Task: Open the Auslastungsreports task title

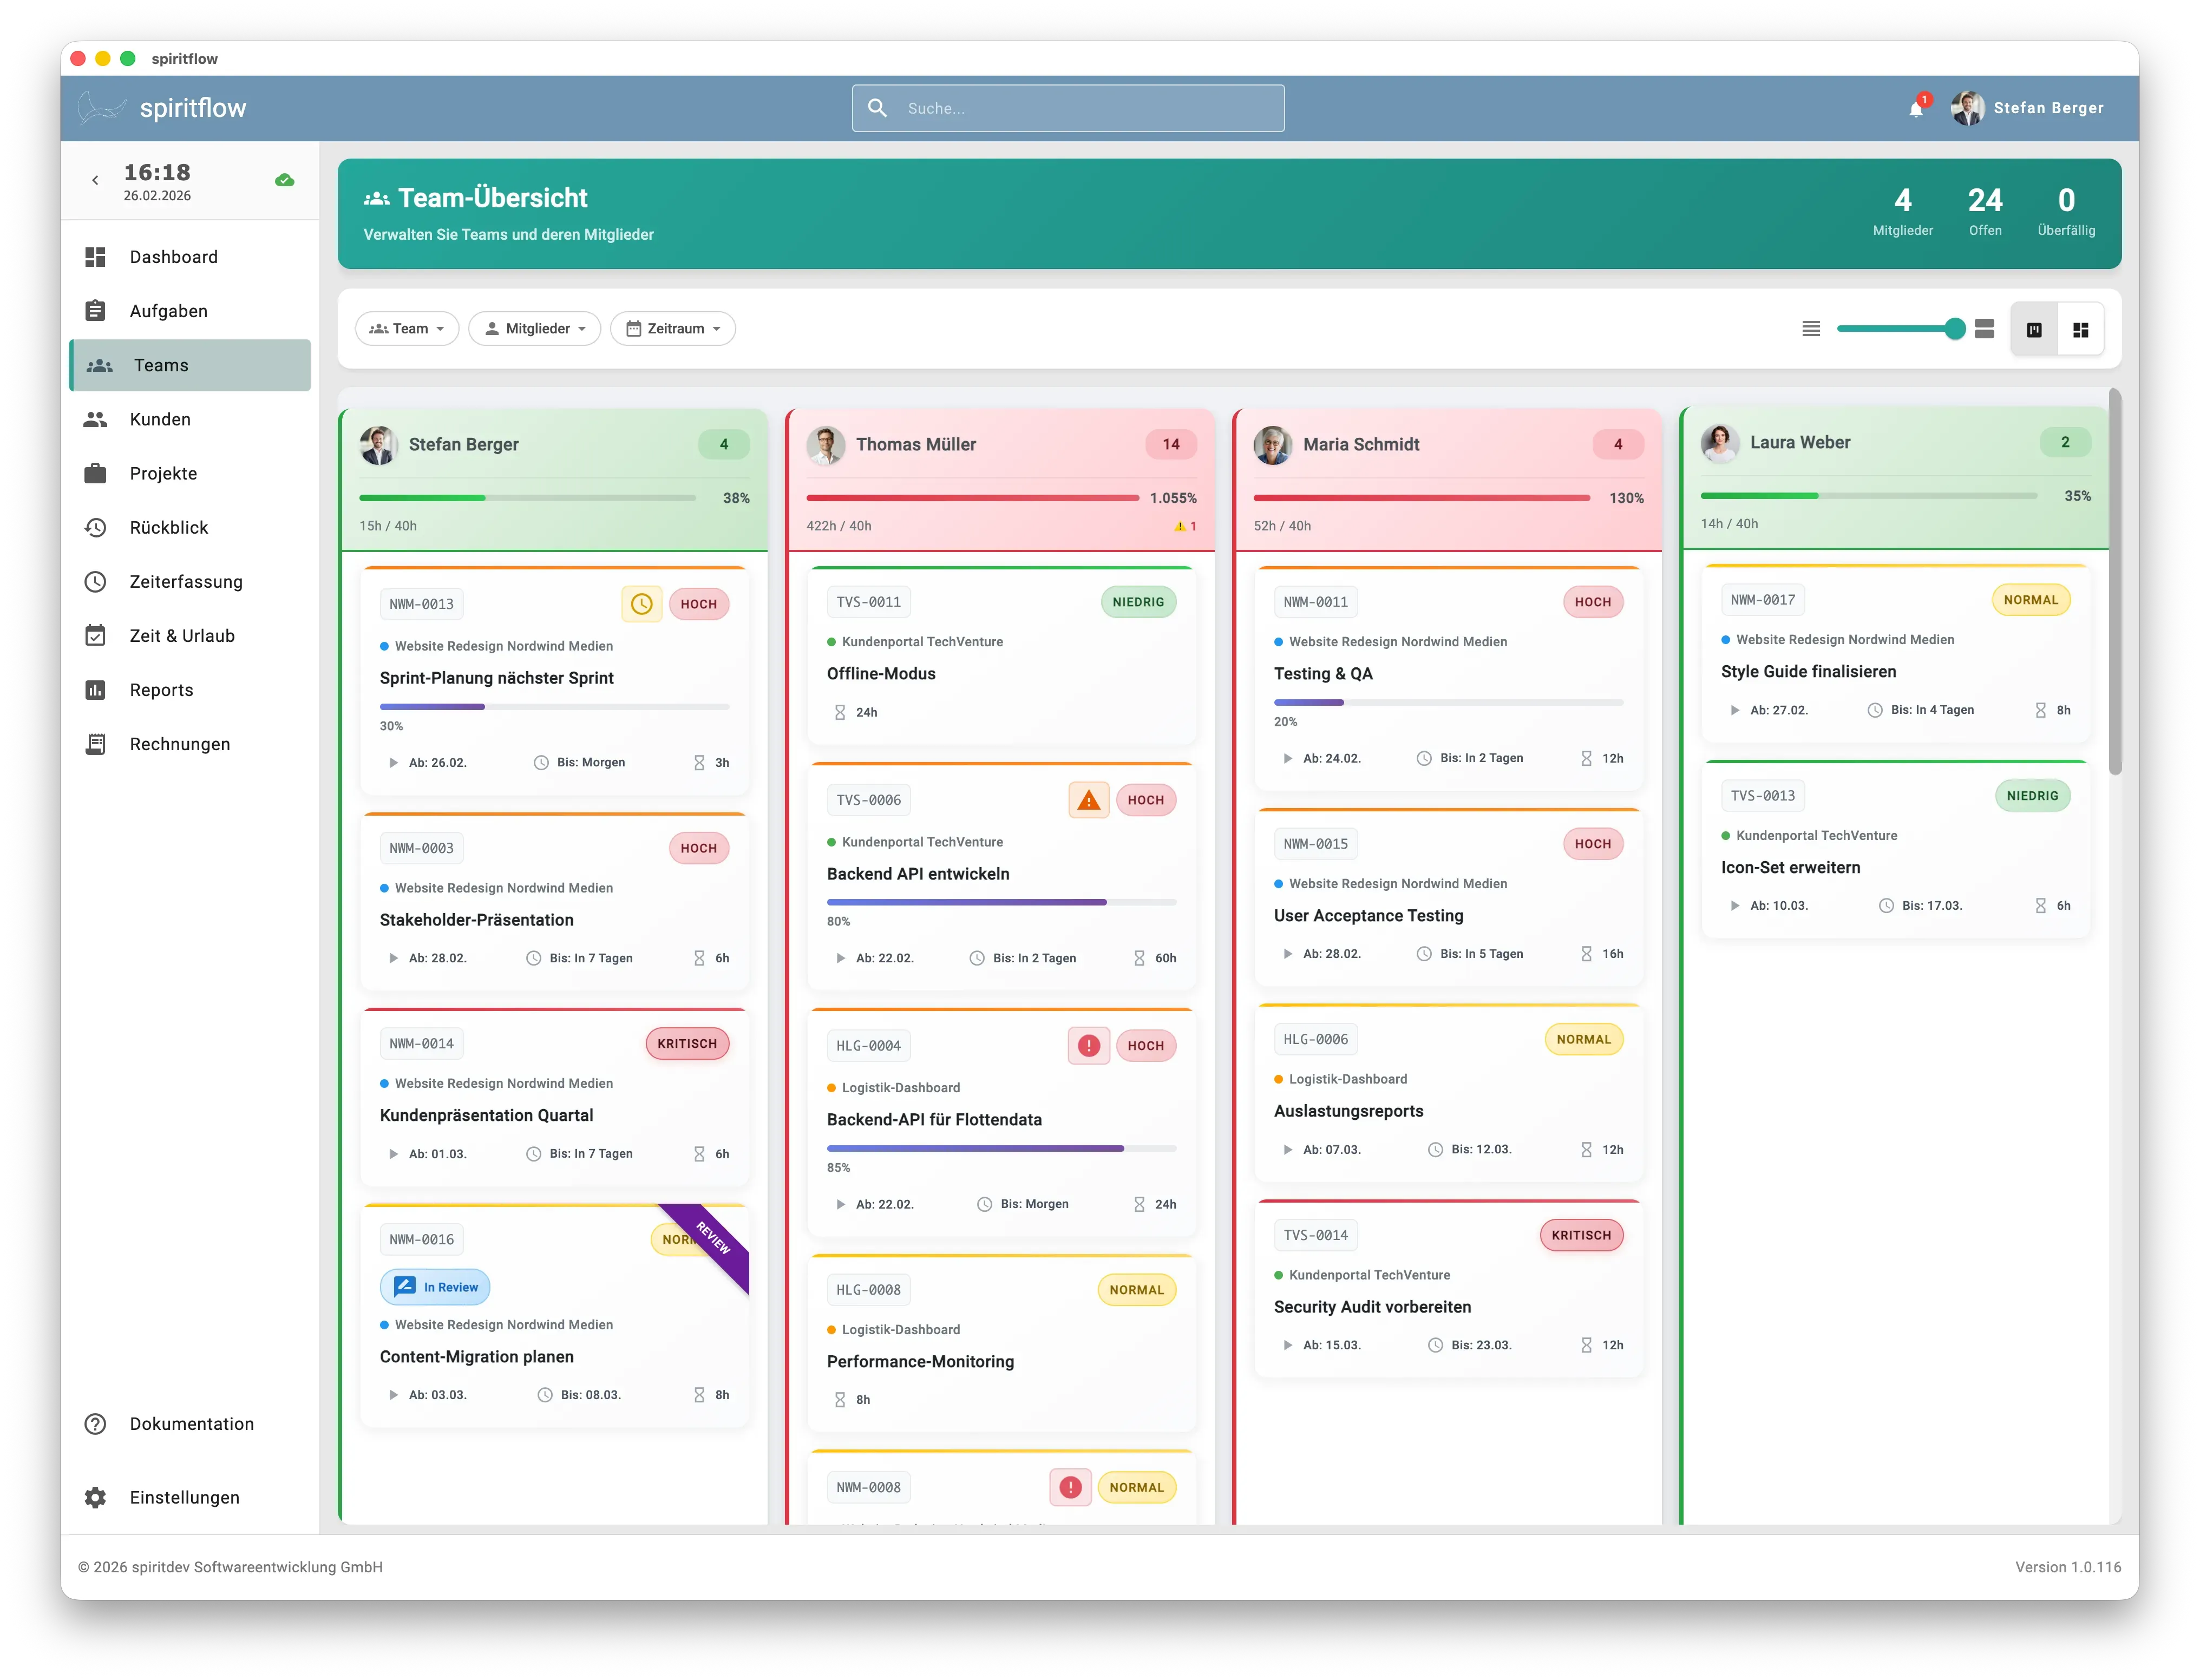Action: click(x=1348, y=1112)
